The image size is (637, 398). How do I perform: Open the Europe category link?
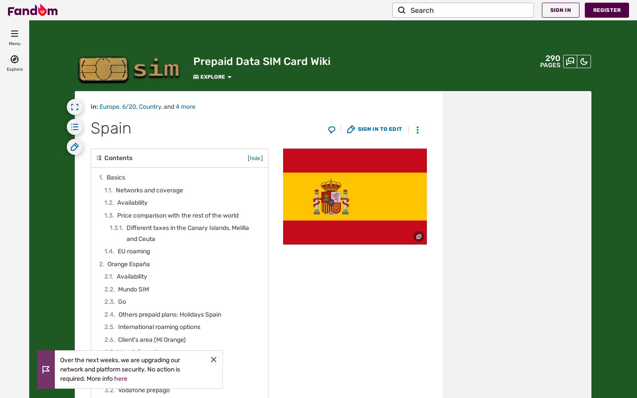[x=109, y=107]
